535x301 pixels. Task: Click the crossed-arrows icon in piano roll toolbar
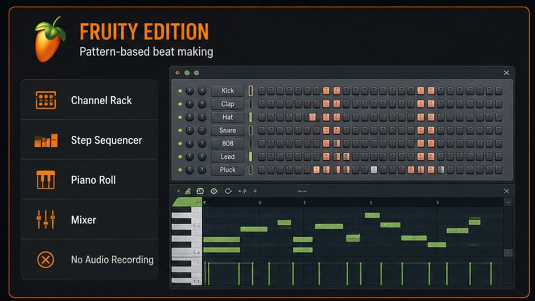point(243,191)
